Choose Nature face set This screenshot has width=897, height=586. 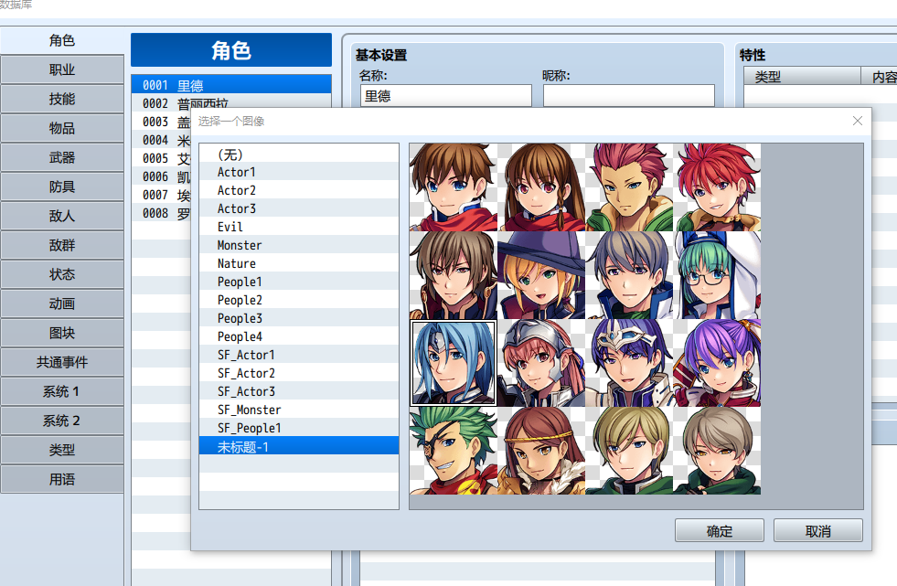299,263
